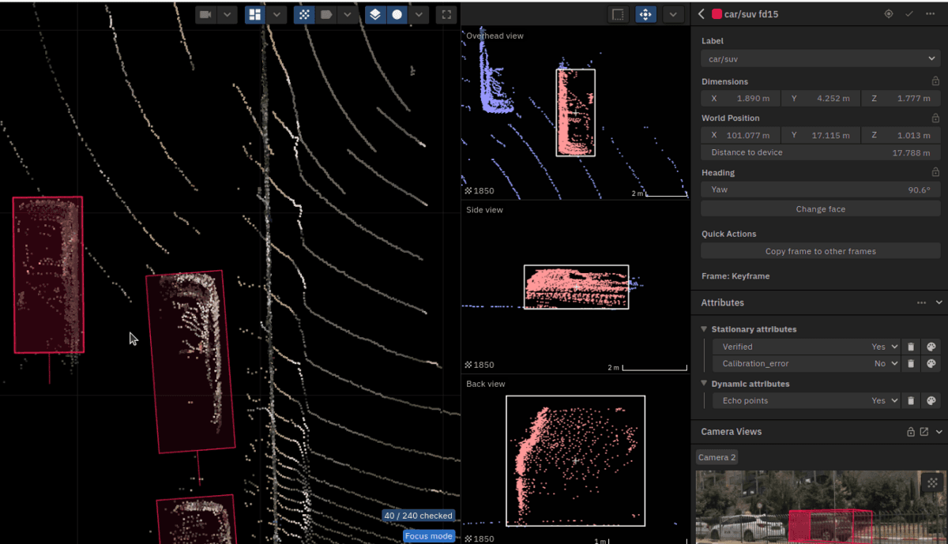Select the Camera 2 tab
The height and width of the screenshot is (544, 948).
point(717,457)
